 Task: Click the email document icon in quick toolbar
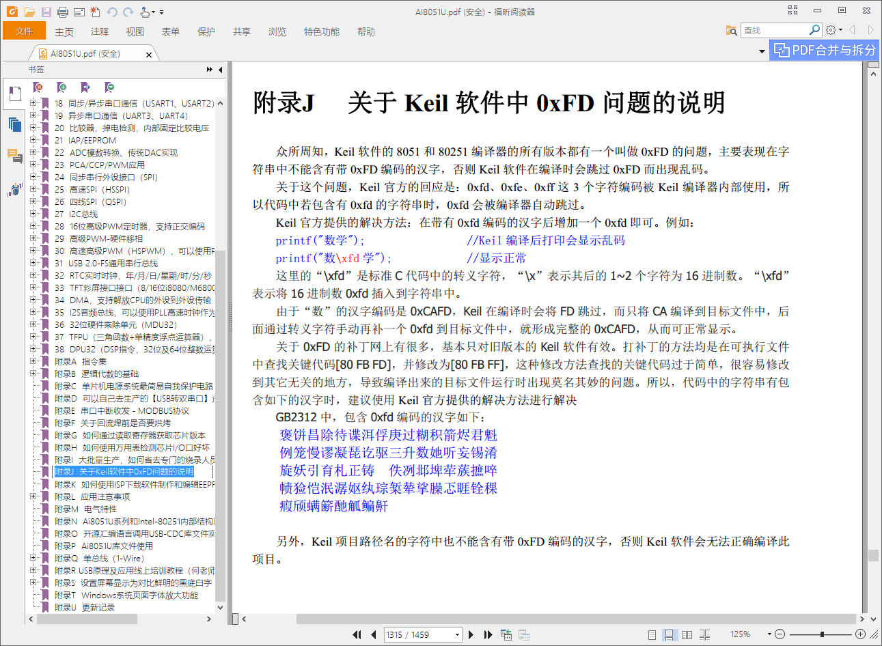click(x=79, y=12)
